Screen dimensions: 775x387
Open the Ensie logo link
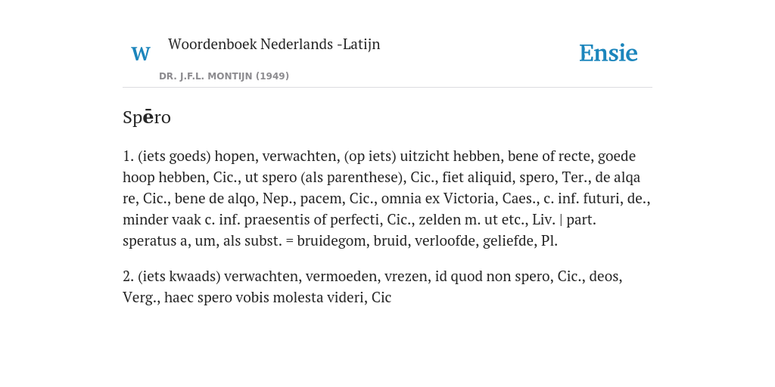click(608, 54)
